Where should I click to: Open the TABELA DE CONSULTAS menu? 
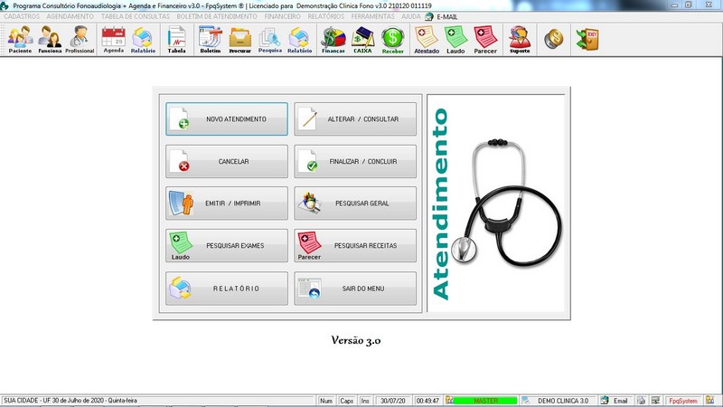click(136, 16)
